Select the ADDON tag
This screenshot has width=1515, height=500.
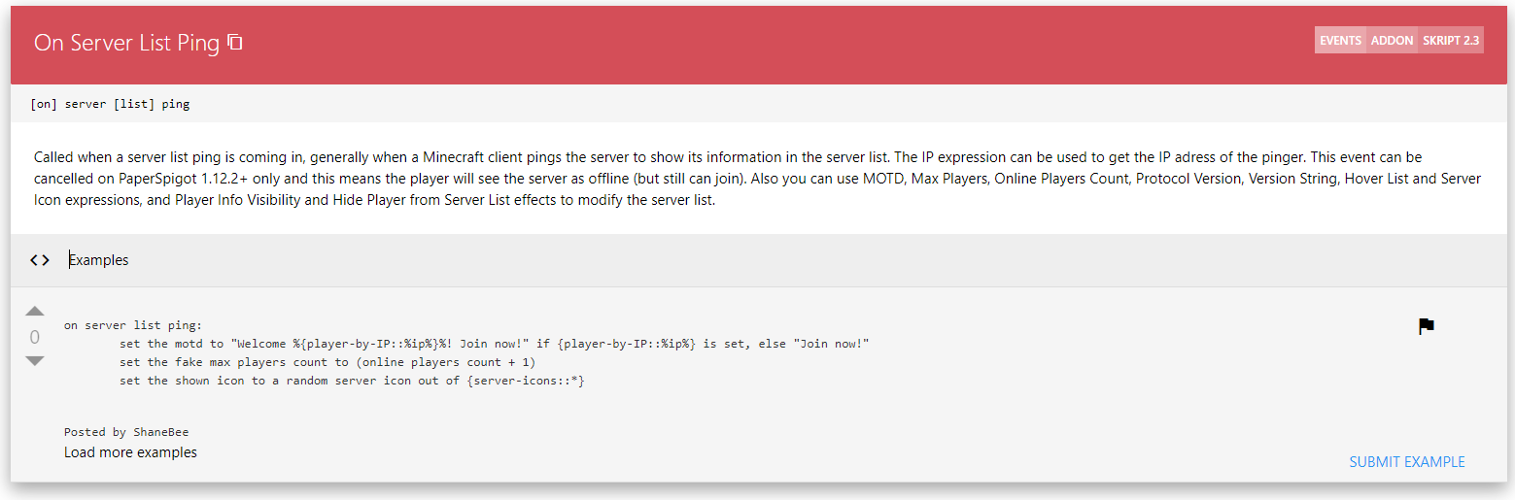(x=1392, y=40)
